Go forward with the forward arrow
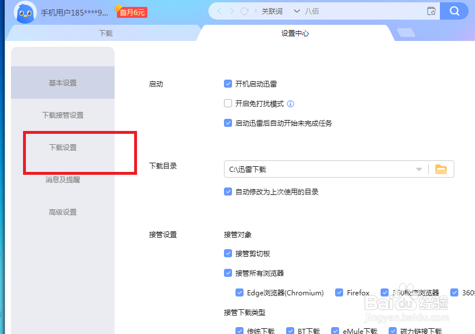 tap(232, 11)
